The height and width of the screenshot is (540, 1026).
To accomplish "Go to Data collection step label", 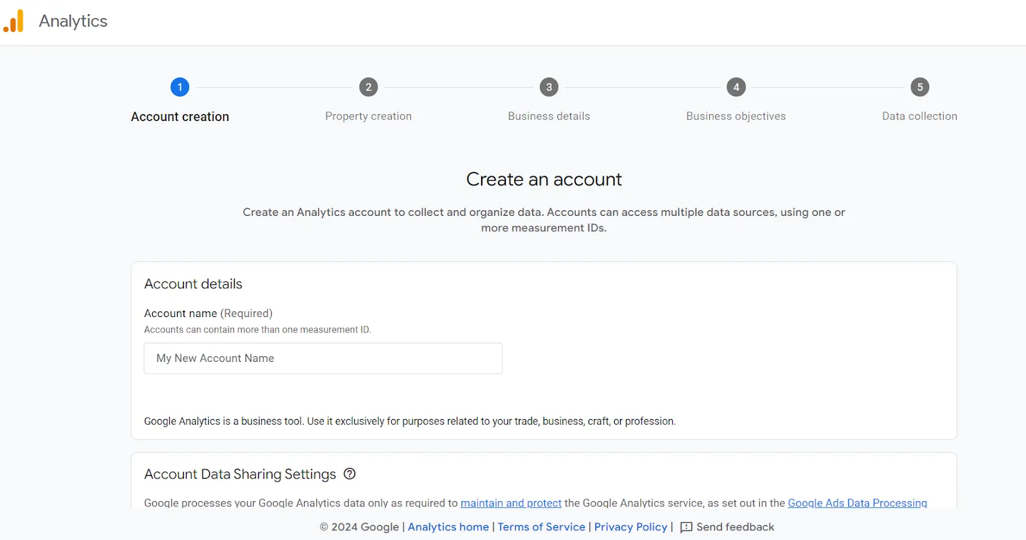I will [920, 116].
